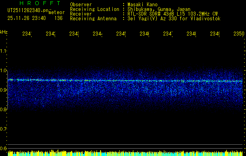Viewport: 246px width, 156px height.
Task: Click the 2349 time marker
Action: pos(215,34)
